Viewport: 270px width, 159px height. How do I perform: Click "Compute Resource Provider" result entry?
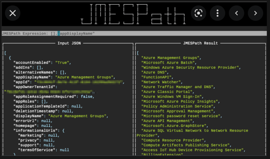(x=173, y=140)
